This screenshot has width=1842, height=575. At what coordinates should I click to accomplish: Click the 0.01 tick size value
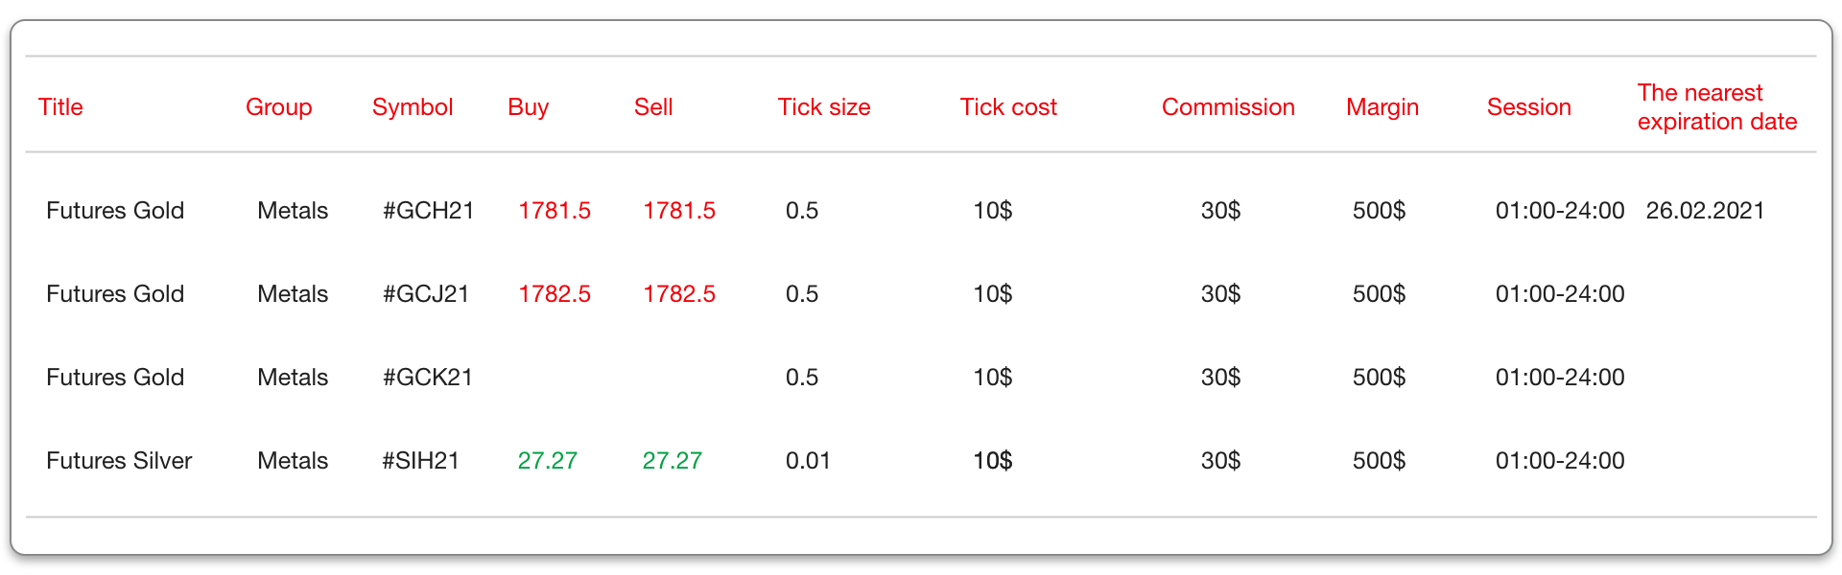808,460
